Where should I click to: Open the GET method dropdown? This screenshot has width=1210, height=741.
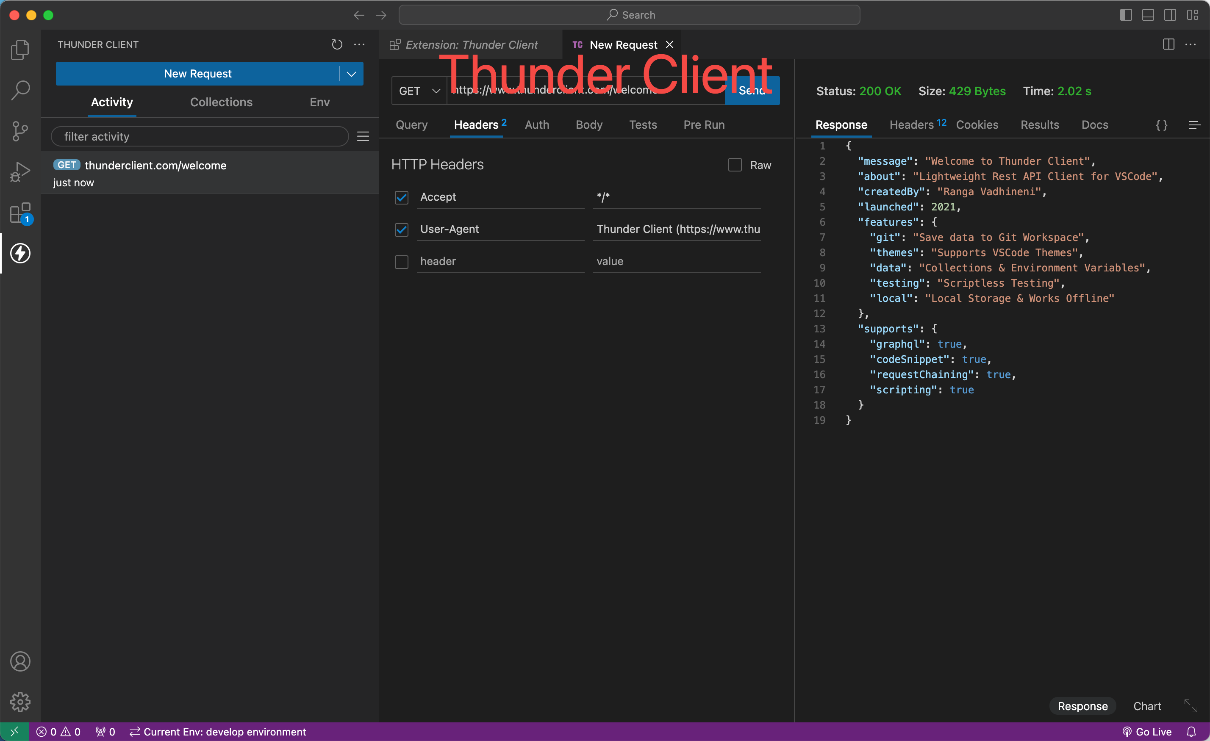(x=419, y=91)
